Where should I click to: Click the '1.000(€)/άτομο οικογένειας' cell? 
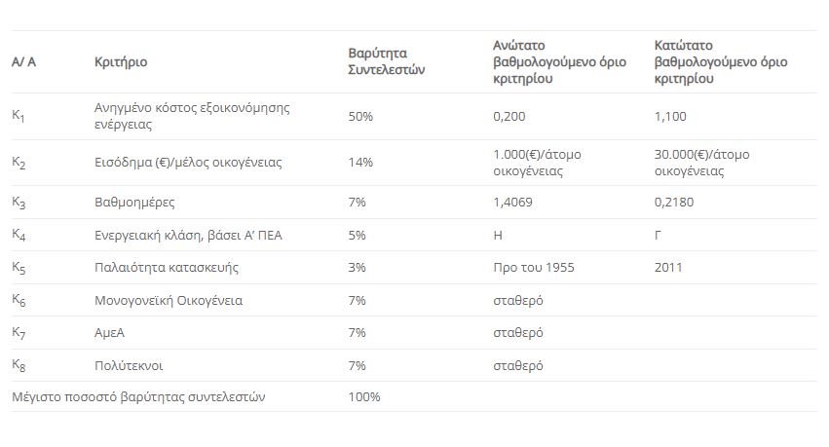tap(538, 163)
